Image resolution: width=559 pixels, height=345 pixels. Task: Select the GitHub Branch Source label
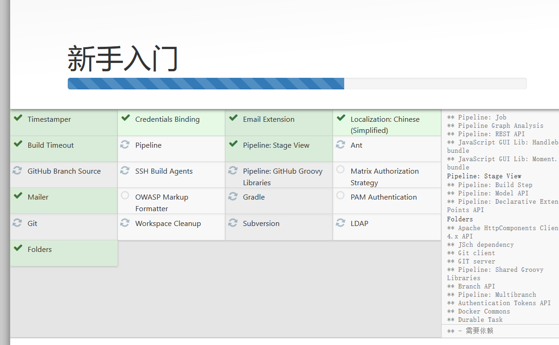click(64, 171)
